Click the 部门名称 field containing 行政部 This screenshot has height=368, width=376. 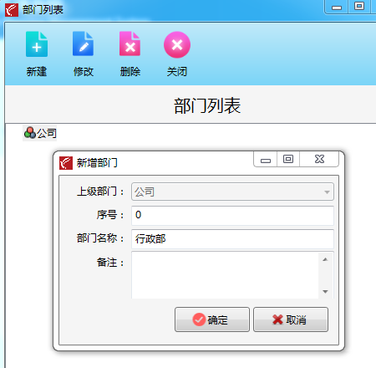[232, 239]
